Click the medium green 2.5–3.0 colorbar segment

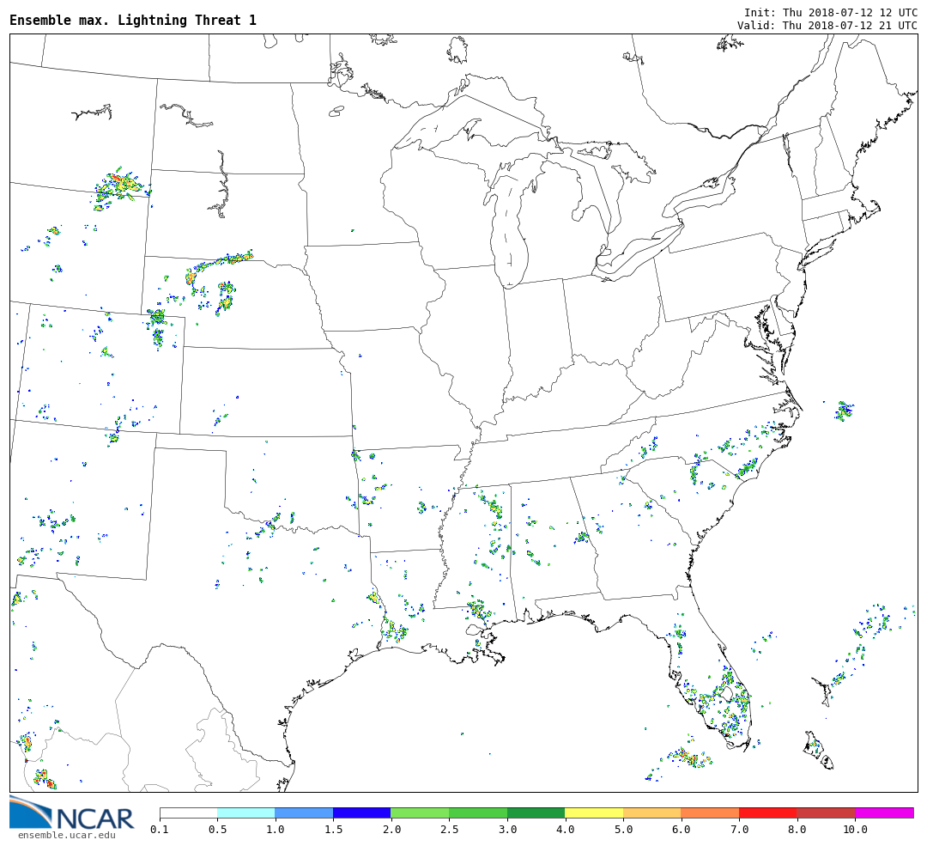478,813
